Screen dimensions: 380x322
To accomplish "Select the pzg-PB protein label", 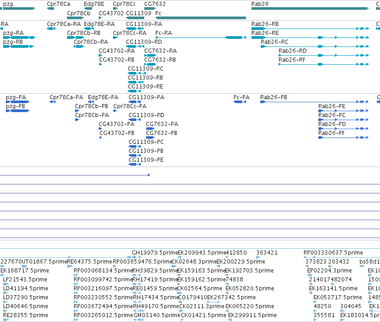I will 15,106.
